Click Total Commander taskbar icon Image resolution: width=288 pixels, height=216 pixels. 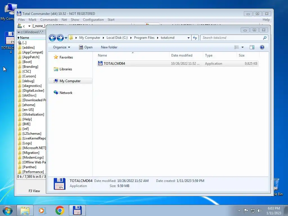(77, 210)
